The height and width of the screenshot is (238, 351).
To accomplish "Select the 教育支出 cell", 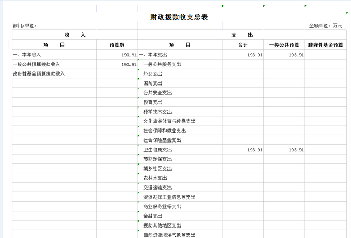I will 152,102.
